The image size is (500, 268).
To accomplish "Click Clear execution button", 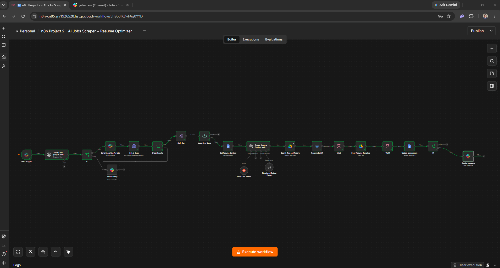I will pos(468,265).
